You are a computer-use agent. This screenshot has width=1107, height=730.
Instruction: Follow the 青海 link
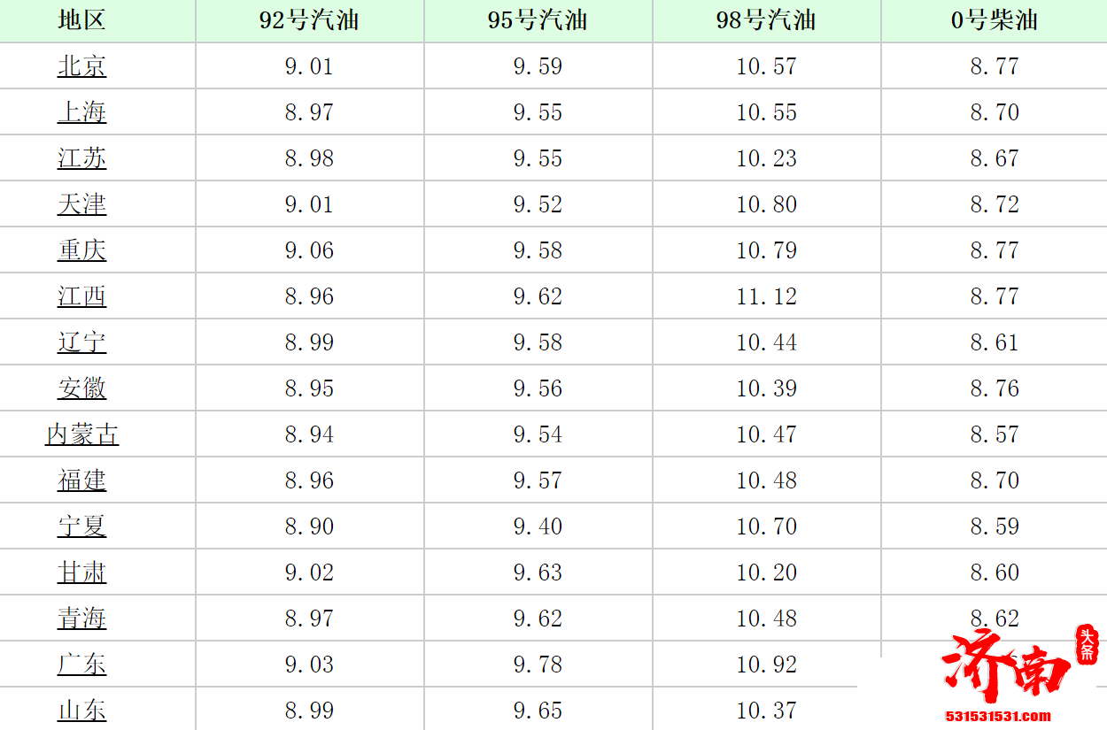(x=81, y=619)
